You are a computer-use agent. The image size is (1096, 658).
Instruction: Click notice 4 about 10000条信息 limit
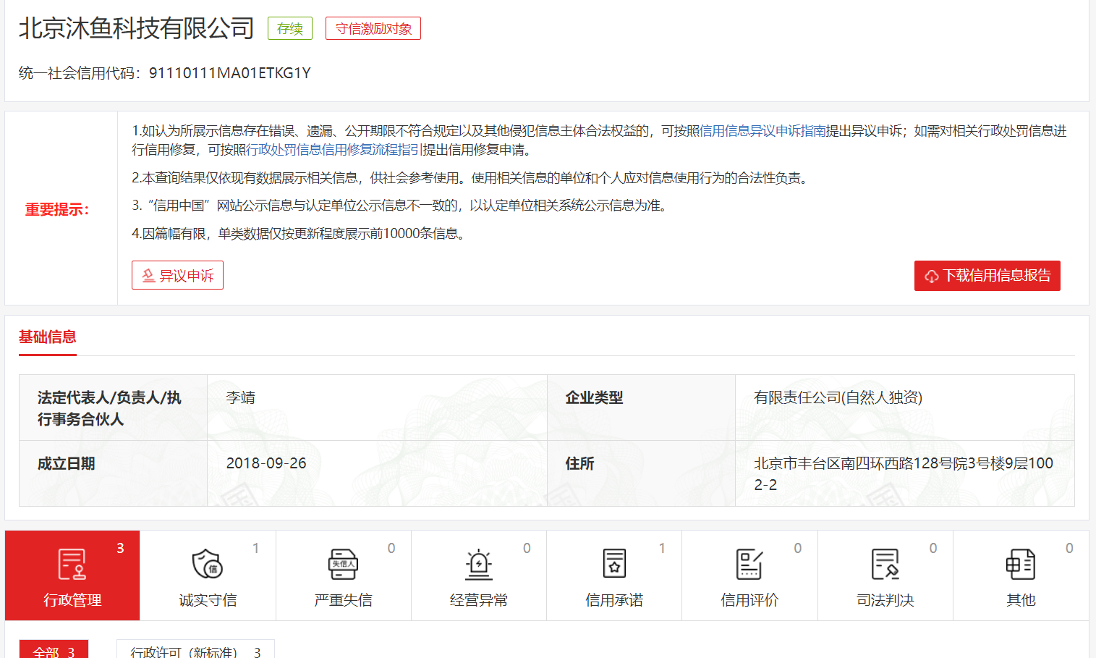pos(301,234)
